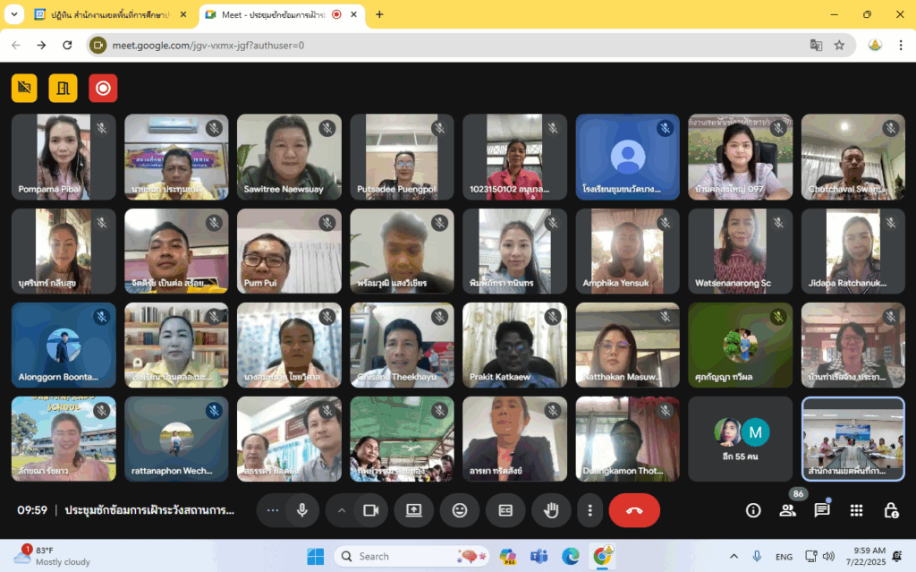Select Pompama Pibal video tile
916x572 pixels.
point(64,157)
